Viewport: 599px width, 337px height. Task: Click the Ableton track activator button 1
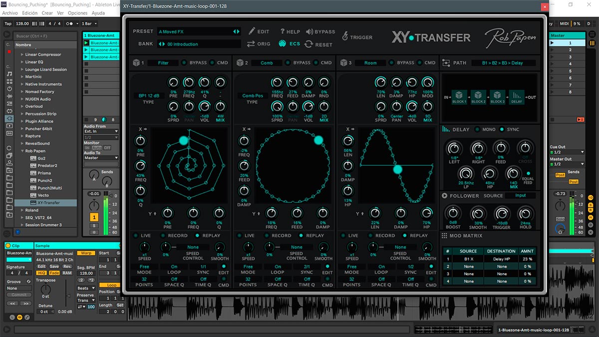click(94, 217)
